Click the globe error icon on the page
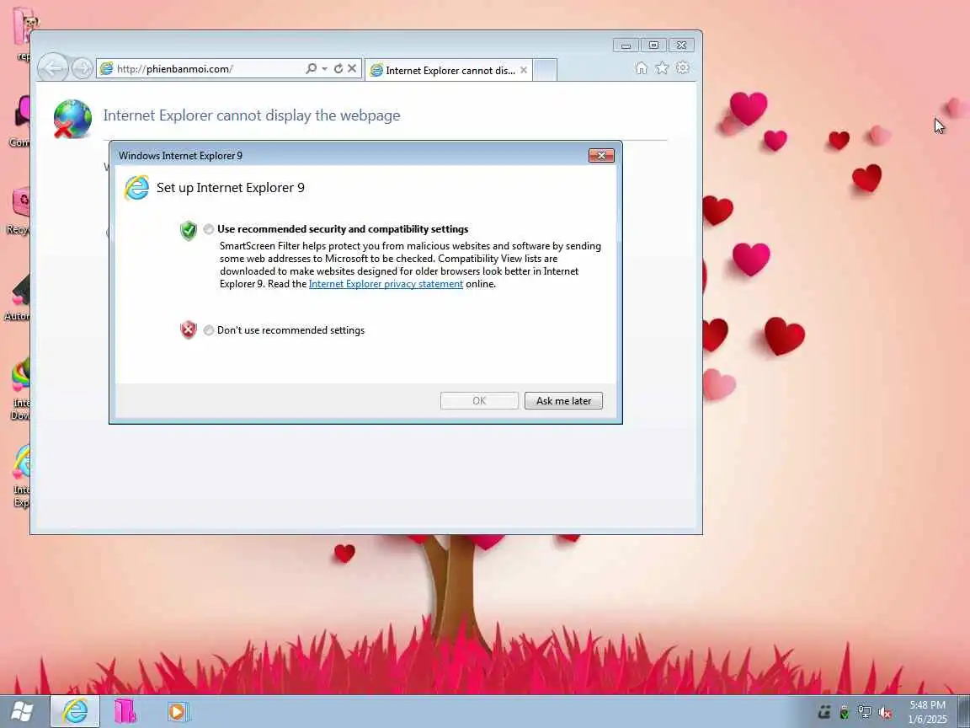This screenshot has width=970, height=728. pos(72,119)
